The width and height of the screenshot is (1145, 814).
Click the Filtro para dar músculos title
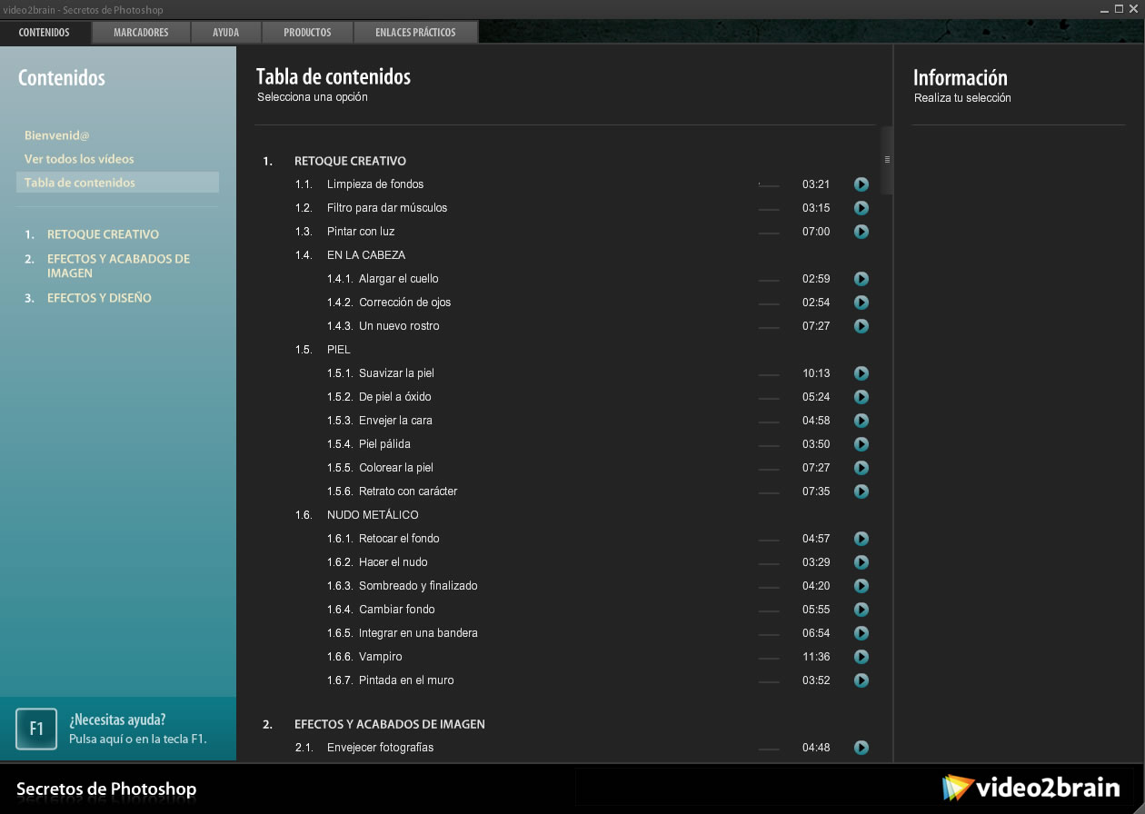click(387, 208)
